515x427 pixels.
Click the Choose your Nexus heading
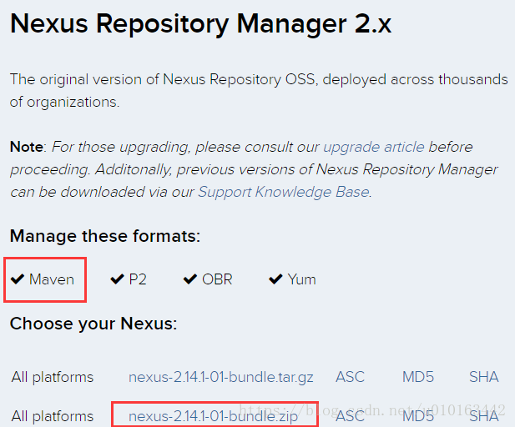pos(93,324)
